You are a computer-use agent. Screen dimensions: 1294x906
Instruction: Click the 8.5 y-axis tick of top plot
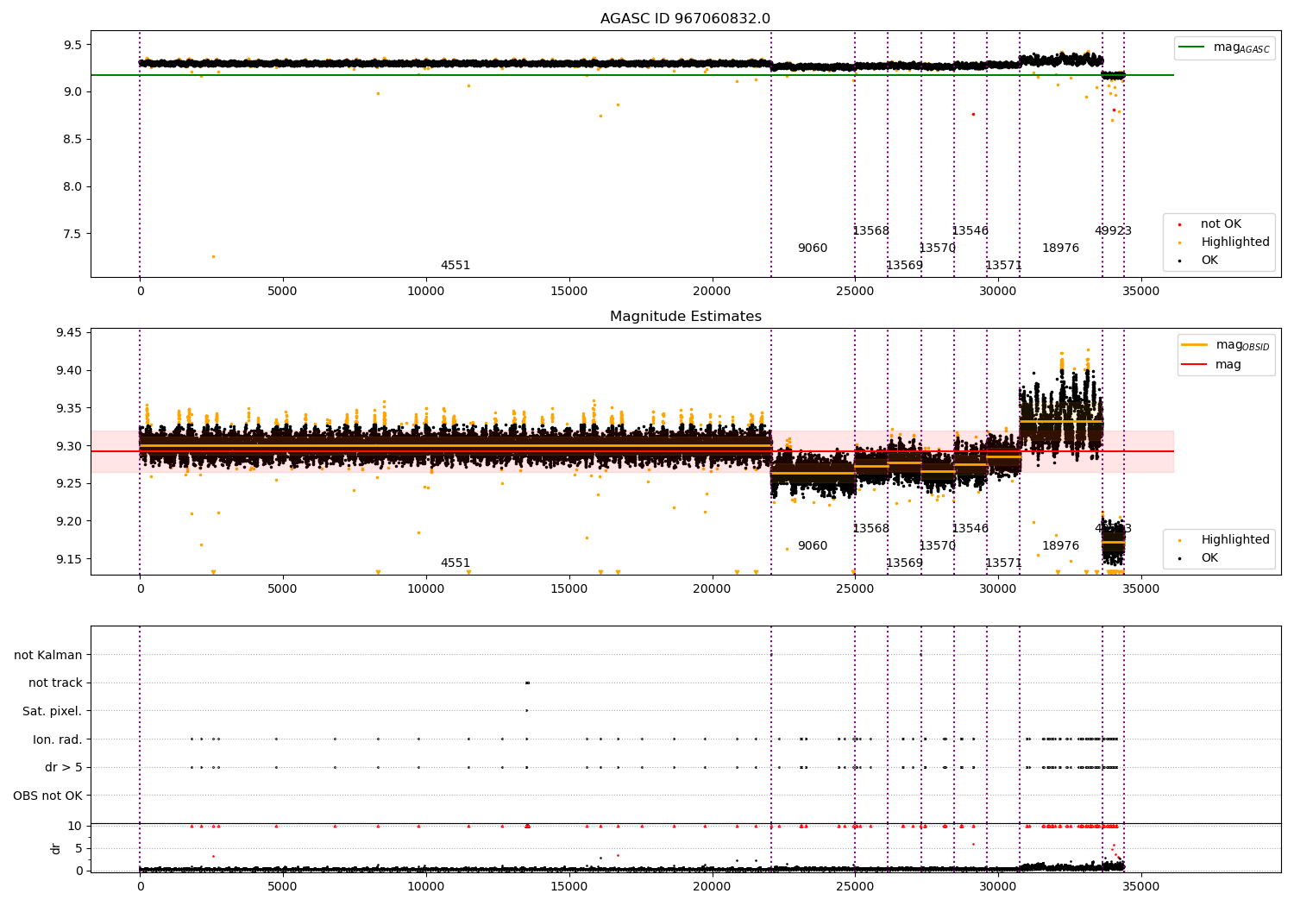[73, 139]
